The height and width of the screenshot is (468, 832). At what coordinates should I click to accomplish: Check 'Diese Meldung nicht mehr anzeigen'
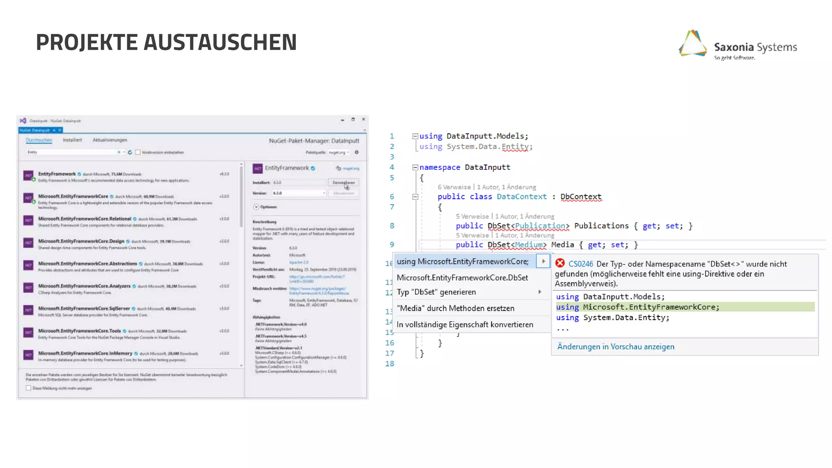pos(28,388)
